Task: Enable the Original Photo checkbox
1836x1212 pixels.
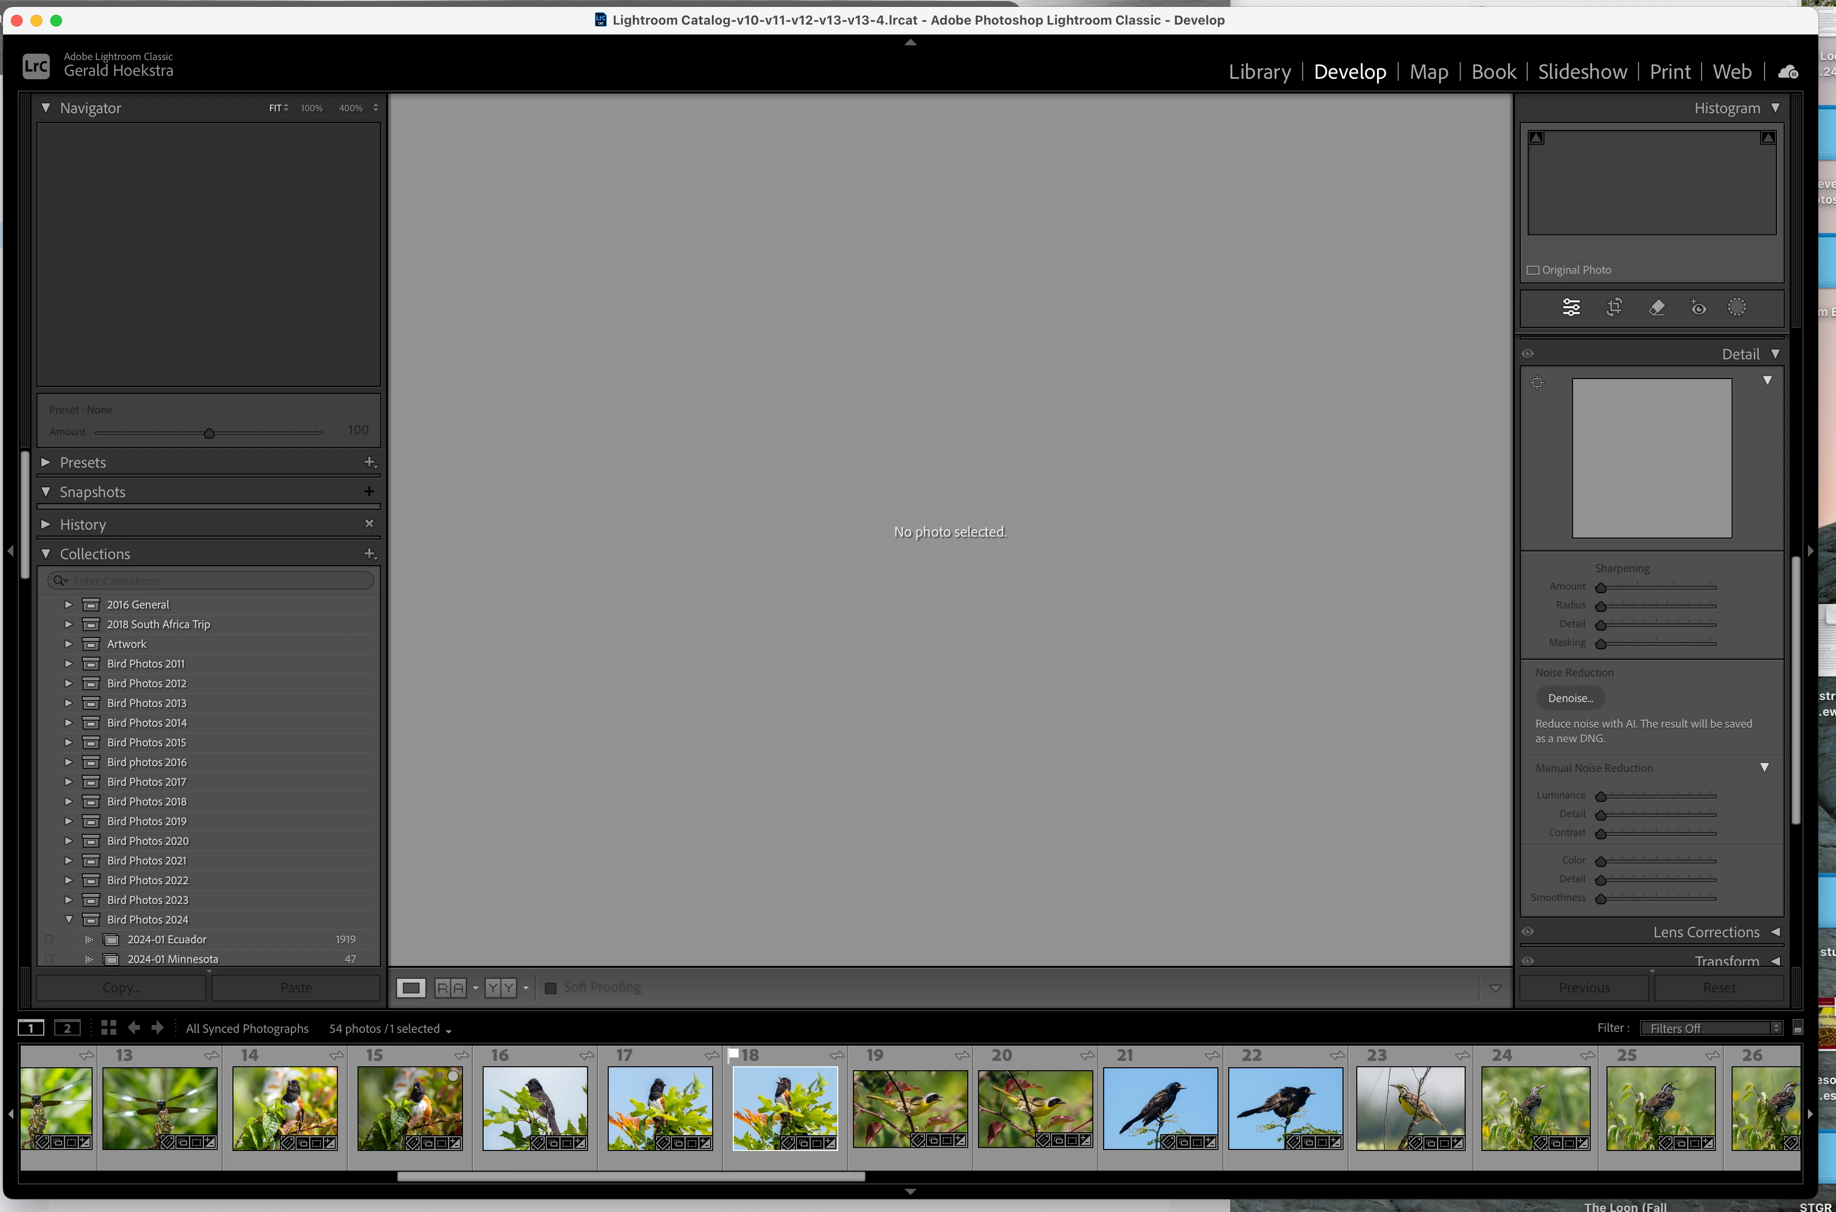Action: [1533, 270]
